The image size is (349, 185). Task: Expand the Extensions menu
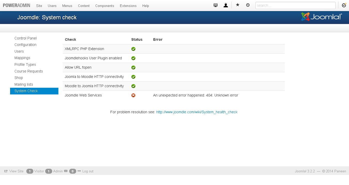click(128, 6)
